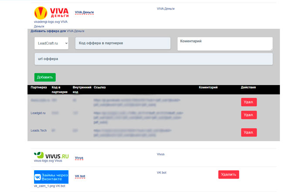Image resolution: width=307 pixels, height=192 pixels.
Task: Delete the Leads.Tech offer row
Action: (249, 133)
